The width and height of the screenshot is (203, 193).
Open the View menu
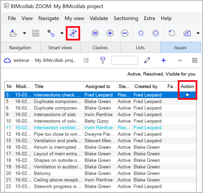click(27, 18)
